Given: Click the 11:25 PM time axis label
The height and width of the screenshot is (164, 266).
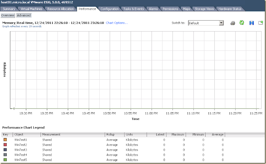Looking at the screenshot, I should (x=256, y=113).
